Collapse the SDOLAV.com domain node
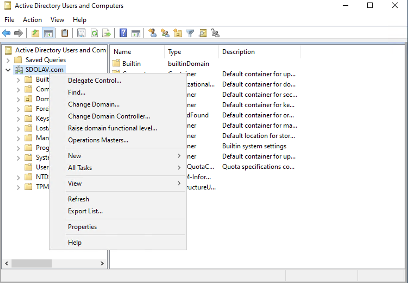Viewport: 408px width, 283px height. [8, 70]
